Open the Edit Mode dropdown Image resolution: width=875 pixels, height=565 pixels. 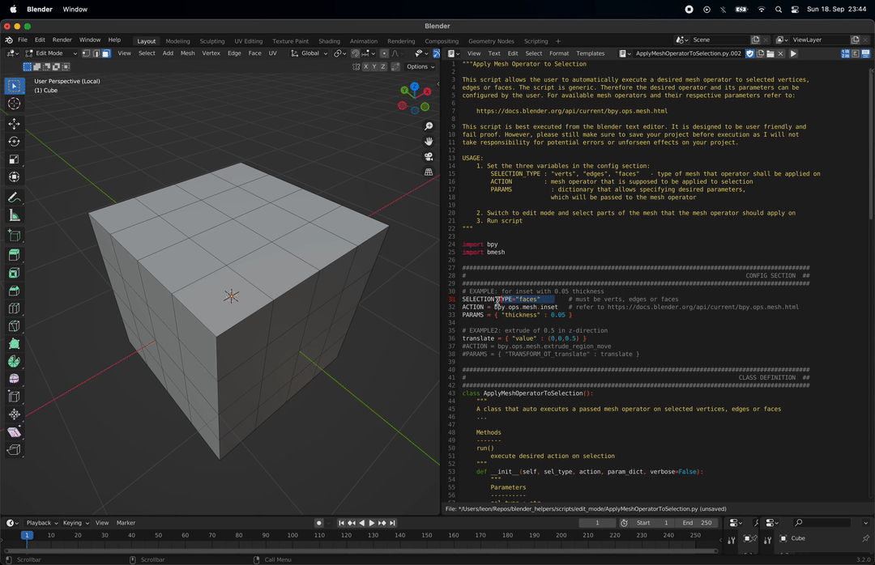pyautogui.click(x=51, y=53)
